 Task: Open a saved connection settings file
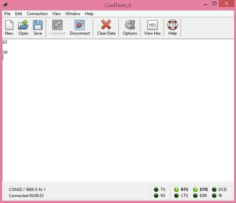click(24, 28)
